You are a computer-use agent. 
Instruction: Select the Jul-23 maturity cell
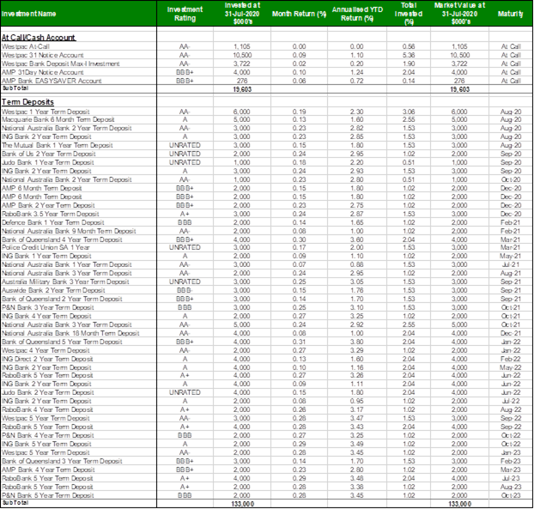point(511,478)
